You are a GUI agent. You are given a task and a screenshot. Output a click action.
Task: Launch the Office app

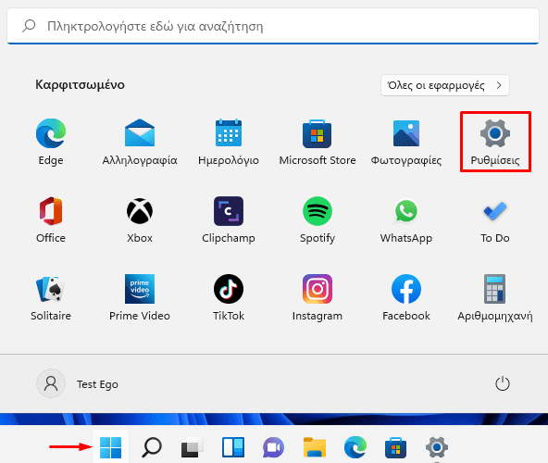point(51,220)
